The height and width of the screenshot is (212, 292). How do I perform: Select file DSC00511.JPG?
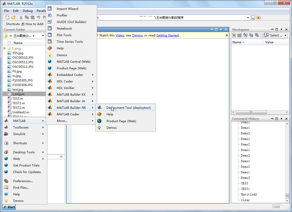pyautogui.click(x=23, y=62)
